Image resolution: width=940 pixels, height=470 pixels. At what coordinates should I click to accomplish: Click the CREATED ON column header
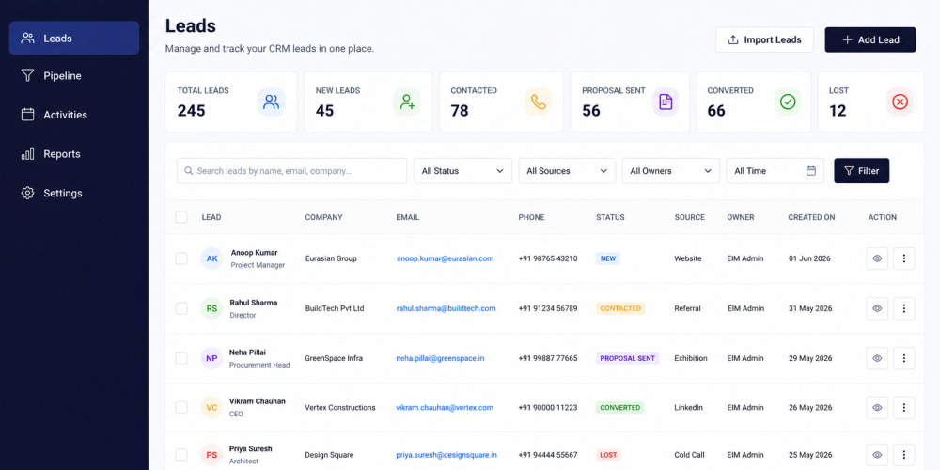click(811, 217)
